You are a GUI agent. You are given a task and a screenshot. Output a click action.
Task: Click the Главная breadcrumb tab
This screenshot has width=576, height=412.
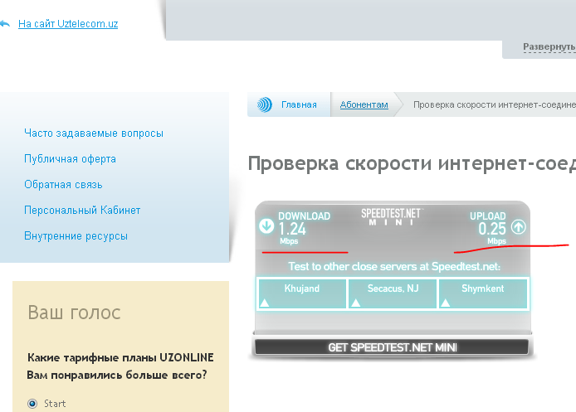[x=299, y=105]
